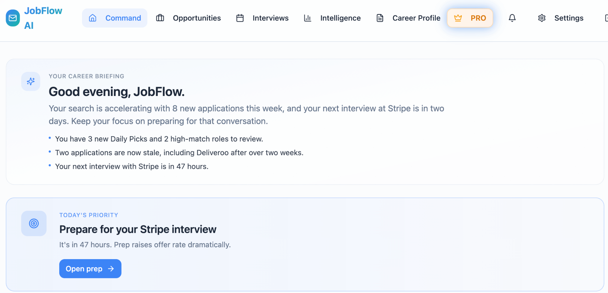This screenshot has height=293, width=608.
Task: Open notifications bell
Action: [x=512, y=18]
